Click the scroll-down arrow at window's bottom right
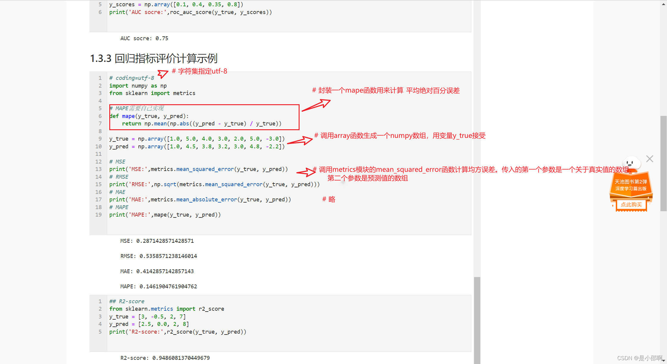 pyautogui.click(x=663, y=361)
